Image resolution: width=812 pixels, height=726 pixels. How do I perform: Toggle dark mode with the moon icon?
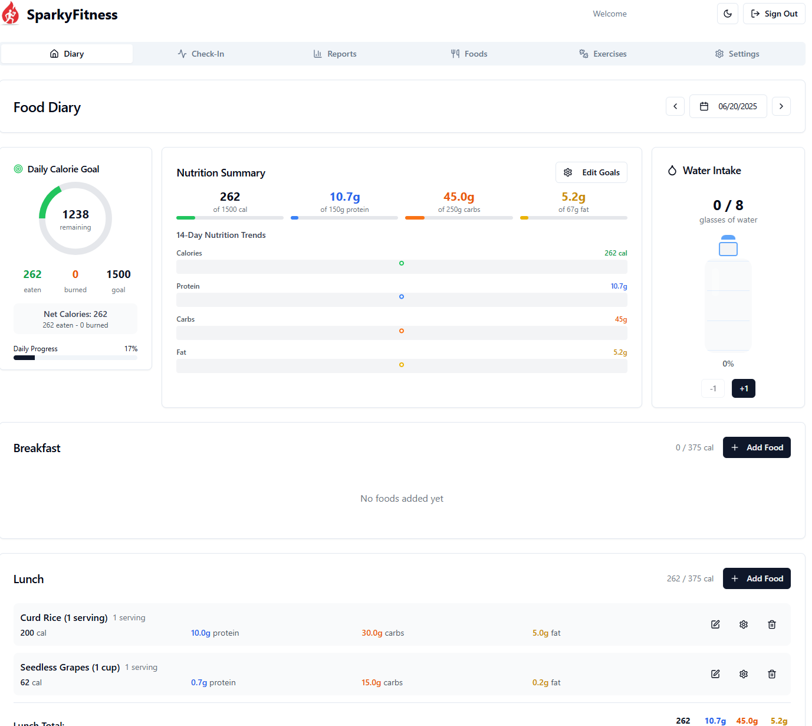[x=728, y=14]
